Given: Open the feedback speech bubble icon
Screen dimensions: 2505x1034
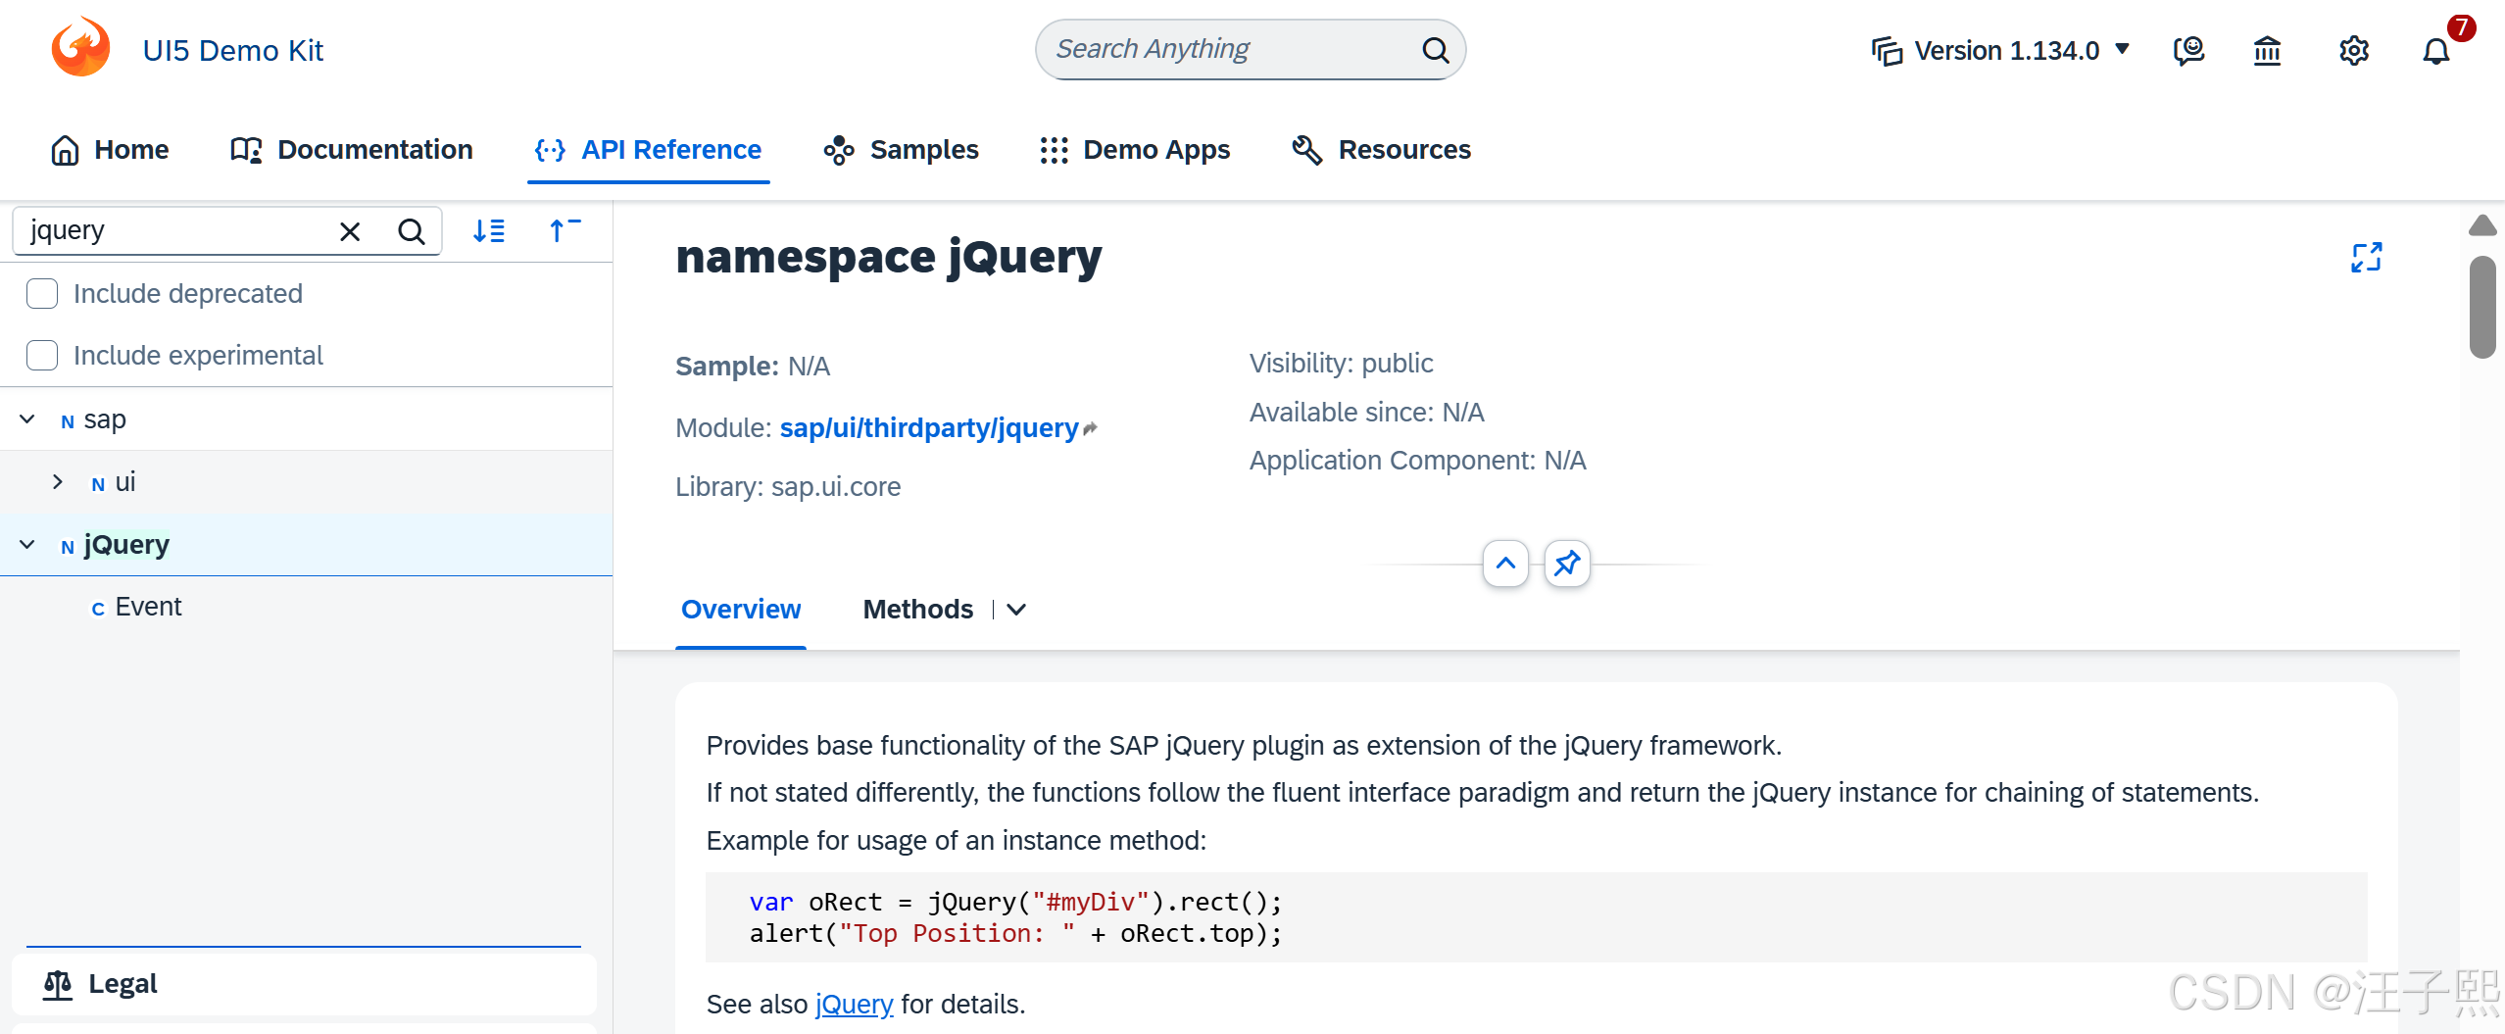Looking at the screenshot, I should tap(2187, 50).
